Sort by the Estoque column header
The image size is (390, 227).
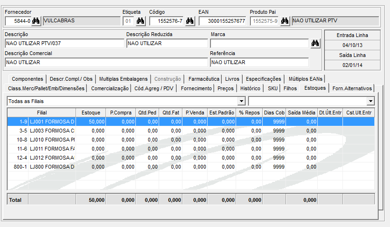[91, 113]
